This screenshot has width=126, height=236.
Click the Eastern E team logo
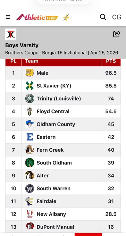click(x=30, y=137)
